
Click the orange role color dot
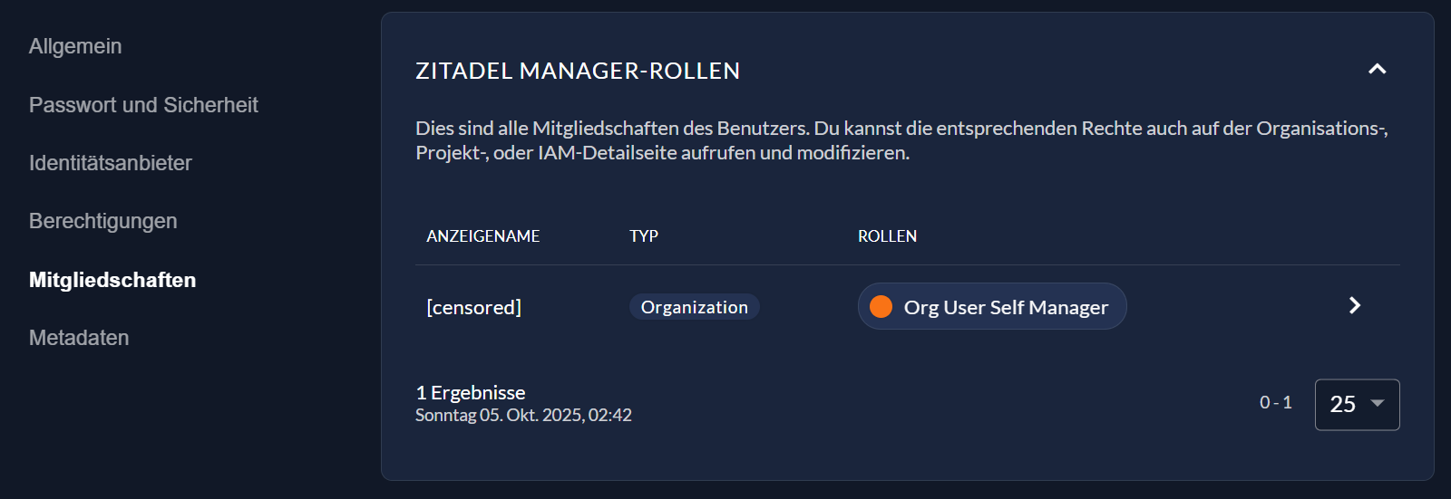pos(881,307)
